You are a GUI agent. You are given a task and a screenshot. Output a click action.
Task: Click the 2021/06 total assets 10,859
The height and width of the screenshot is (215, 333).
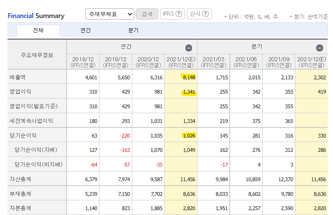(253, 179)
